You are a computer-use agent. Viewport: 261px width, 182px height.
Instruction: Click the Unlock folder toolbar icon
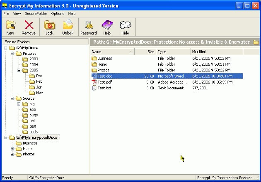coord(68,25)
